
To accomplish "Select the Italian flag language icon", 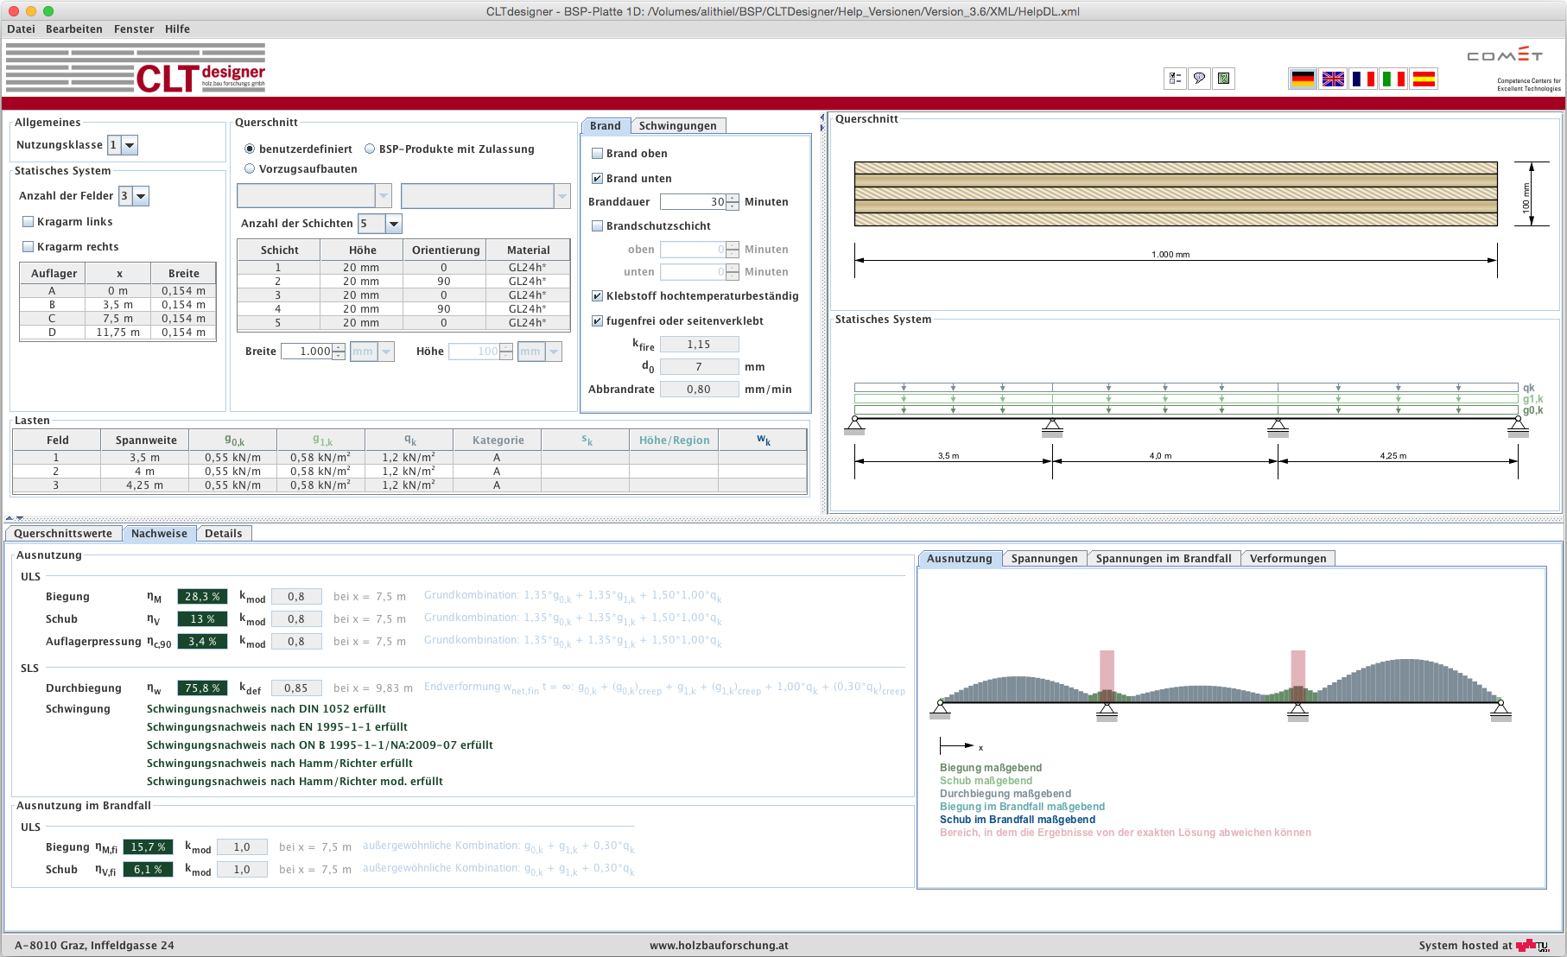I will (x=1393, y=79).
